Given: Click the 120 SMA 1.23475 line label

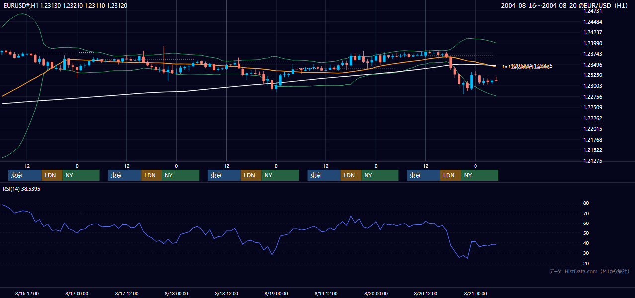Looking at the screenshot, I should 530,66.
